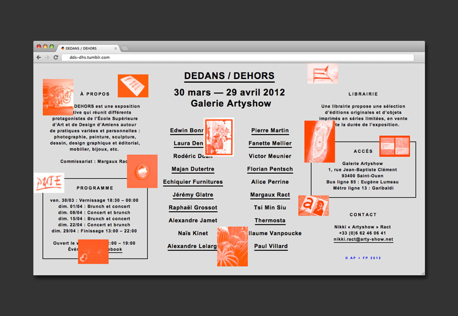
Task: Click the À PROPOS heading
Action: click(x=95, y=94)
